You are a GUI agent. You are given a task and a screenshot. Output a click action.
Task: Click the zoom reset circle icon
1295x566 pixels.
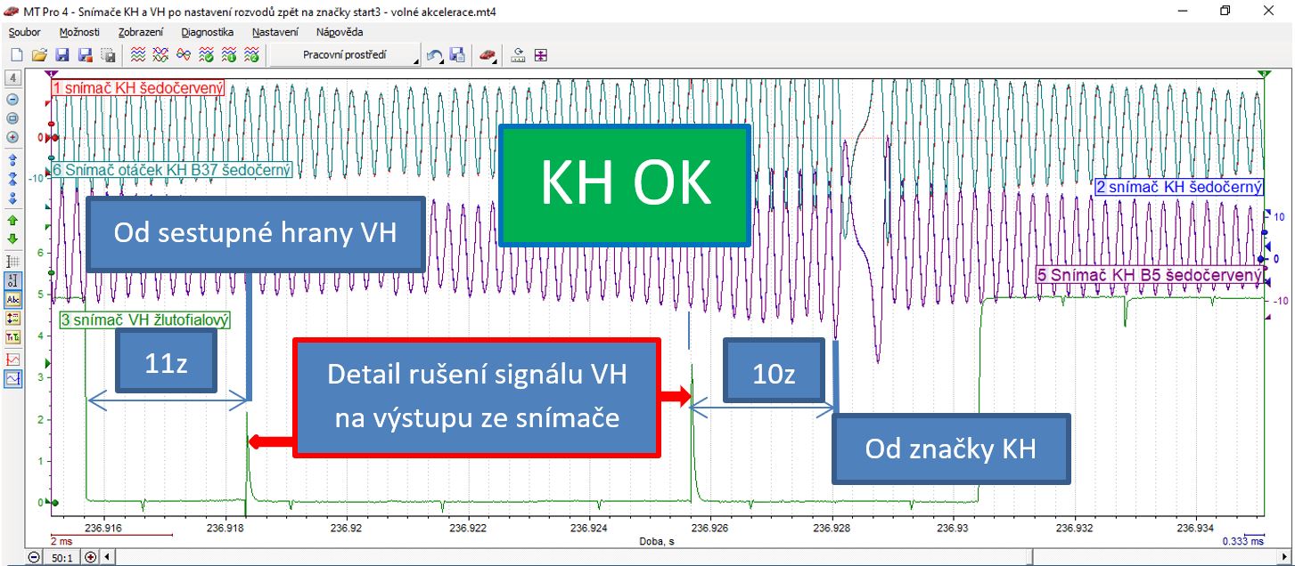[13, 117]
